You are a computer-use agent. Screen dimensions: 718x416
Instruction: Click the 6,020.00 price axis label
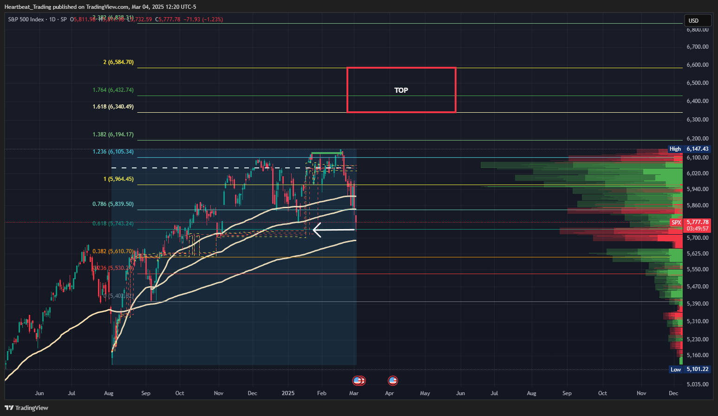tap(698, 173)
